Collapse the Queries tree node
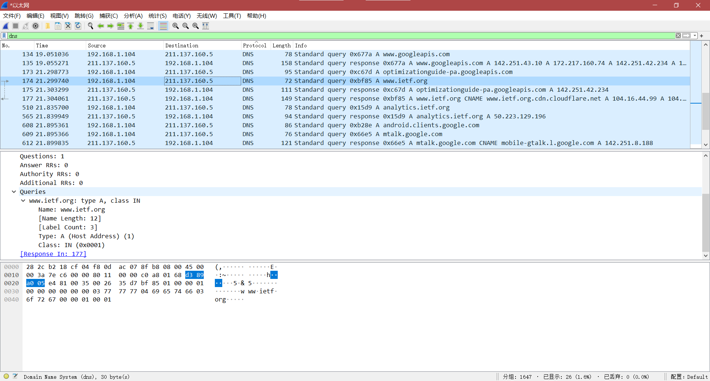Image resolution: width=710 pixels, height=381 pixels. 14,192
